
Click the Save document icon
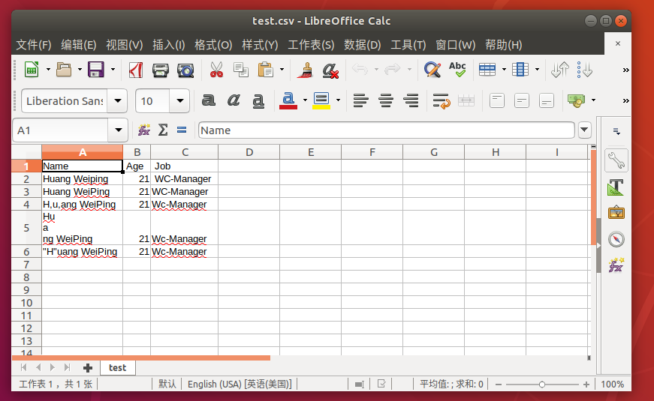[x=95, y=70]
